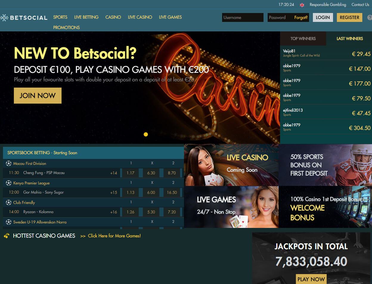
Task: Click the Register button
Action: point(350,17)
